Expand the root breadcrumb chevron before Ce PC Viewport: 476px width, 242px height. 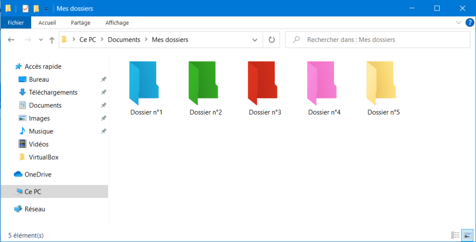click(73, 39)
